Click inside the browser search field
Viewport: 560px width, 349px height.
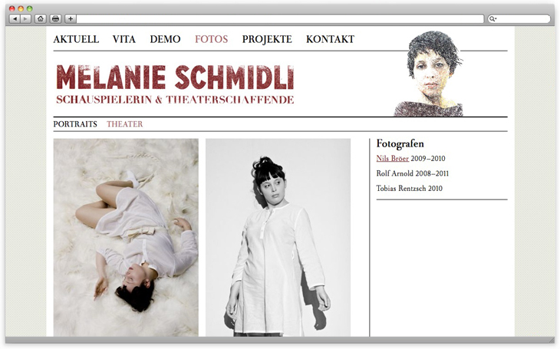tap(519, 18)
